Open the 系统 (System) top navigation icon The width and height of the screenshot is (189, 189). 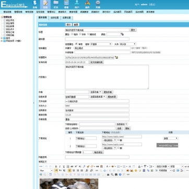[x=35, y=4]
